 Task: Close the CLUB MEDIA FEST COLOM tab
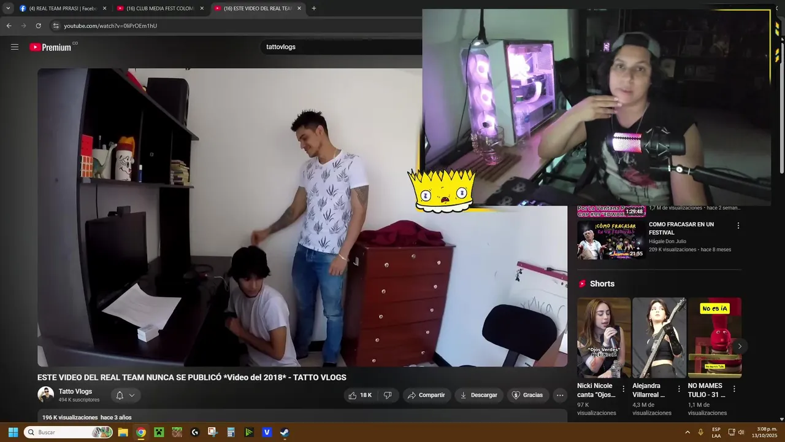(x=202, y=9)
